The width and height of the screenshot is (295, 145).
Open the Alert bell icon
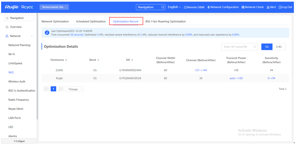268,7
